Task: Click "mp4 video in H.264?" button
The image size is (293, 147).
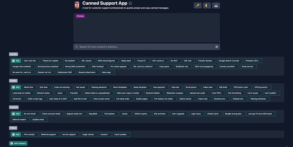Action: [x=59, y=99]
